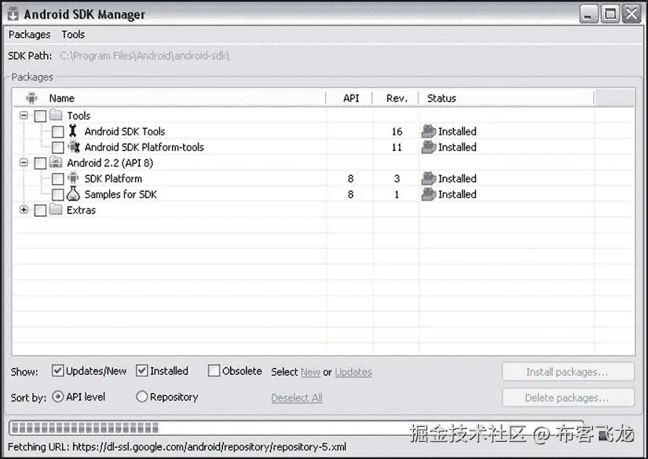
Task: Click installed status icon for SDK Platform
Action: point(429,178)
